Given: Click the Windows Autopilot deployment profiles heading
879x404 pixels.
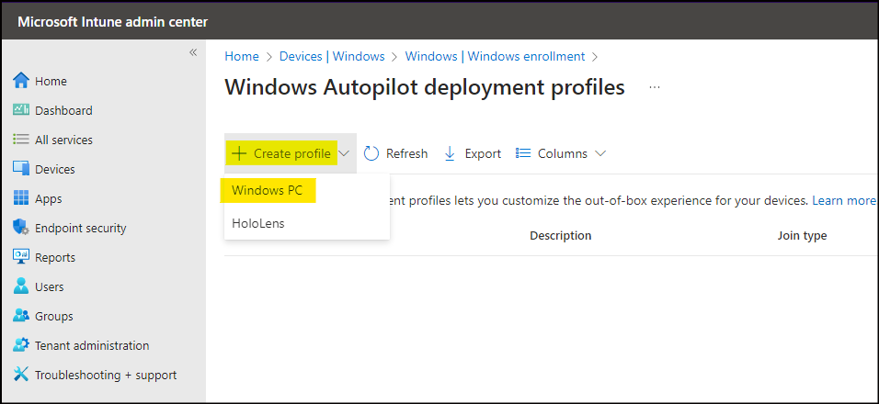Looking at the screenshot, I should tap(425, 87).
